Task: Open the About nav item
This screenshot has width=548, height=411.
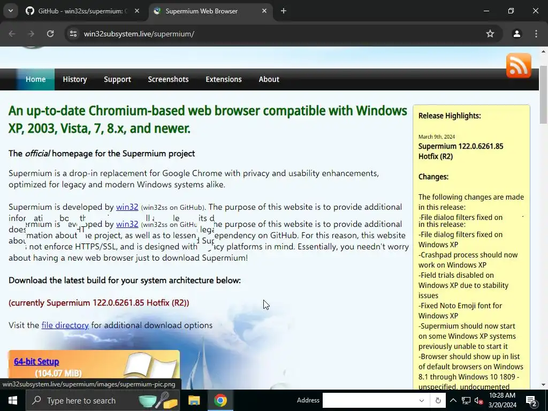Action: tap(269, 79)
